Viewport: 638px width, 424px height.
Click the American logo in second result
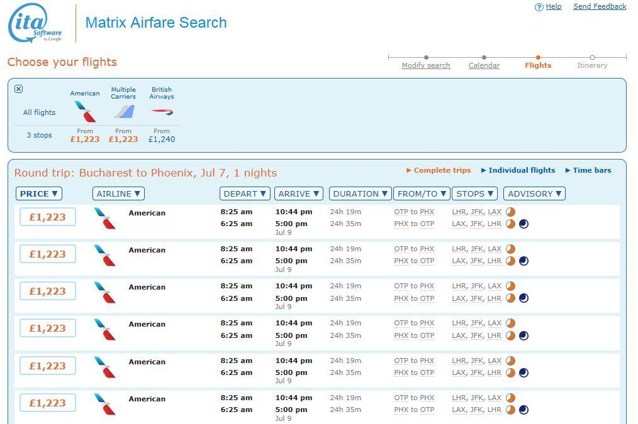coord(105,255)
